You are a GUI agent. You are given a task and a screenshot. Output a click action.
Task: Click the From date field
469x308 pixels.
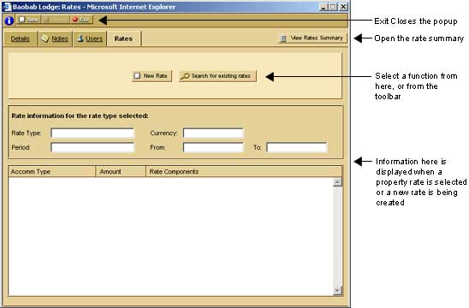(x=213, y=147)
